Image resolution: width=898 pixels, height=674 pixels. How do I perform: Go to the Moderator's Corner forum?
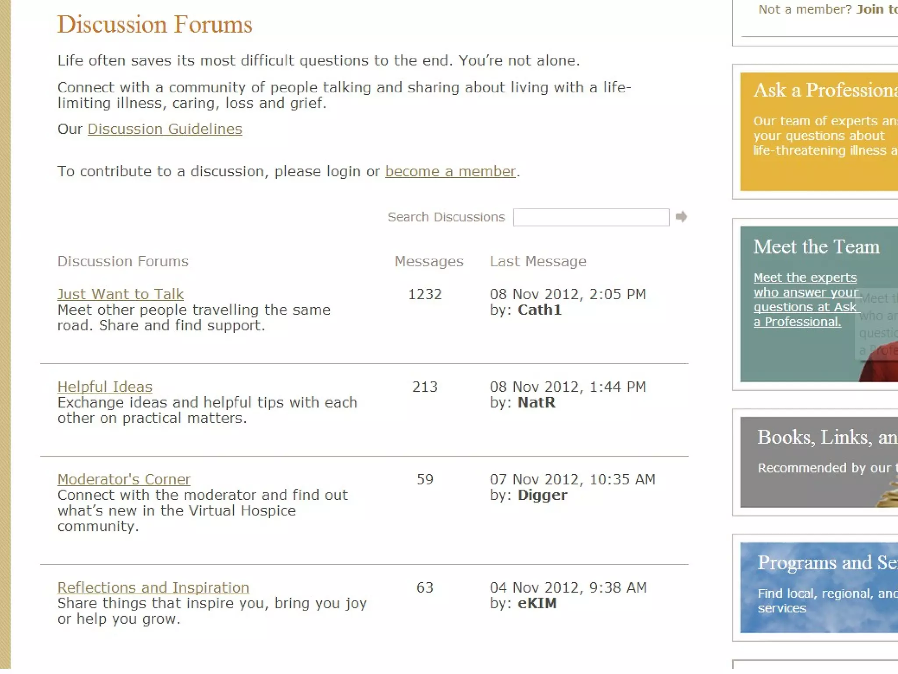point(124,479)
